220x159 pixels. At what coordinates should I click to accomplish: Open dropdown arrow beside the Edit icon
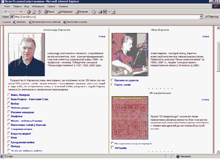109,12
